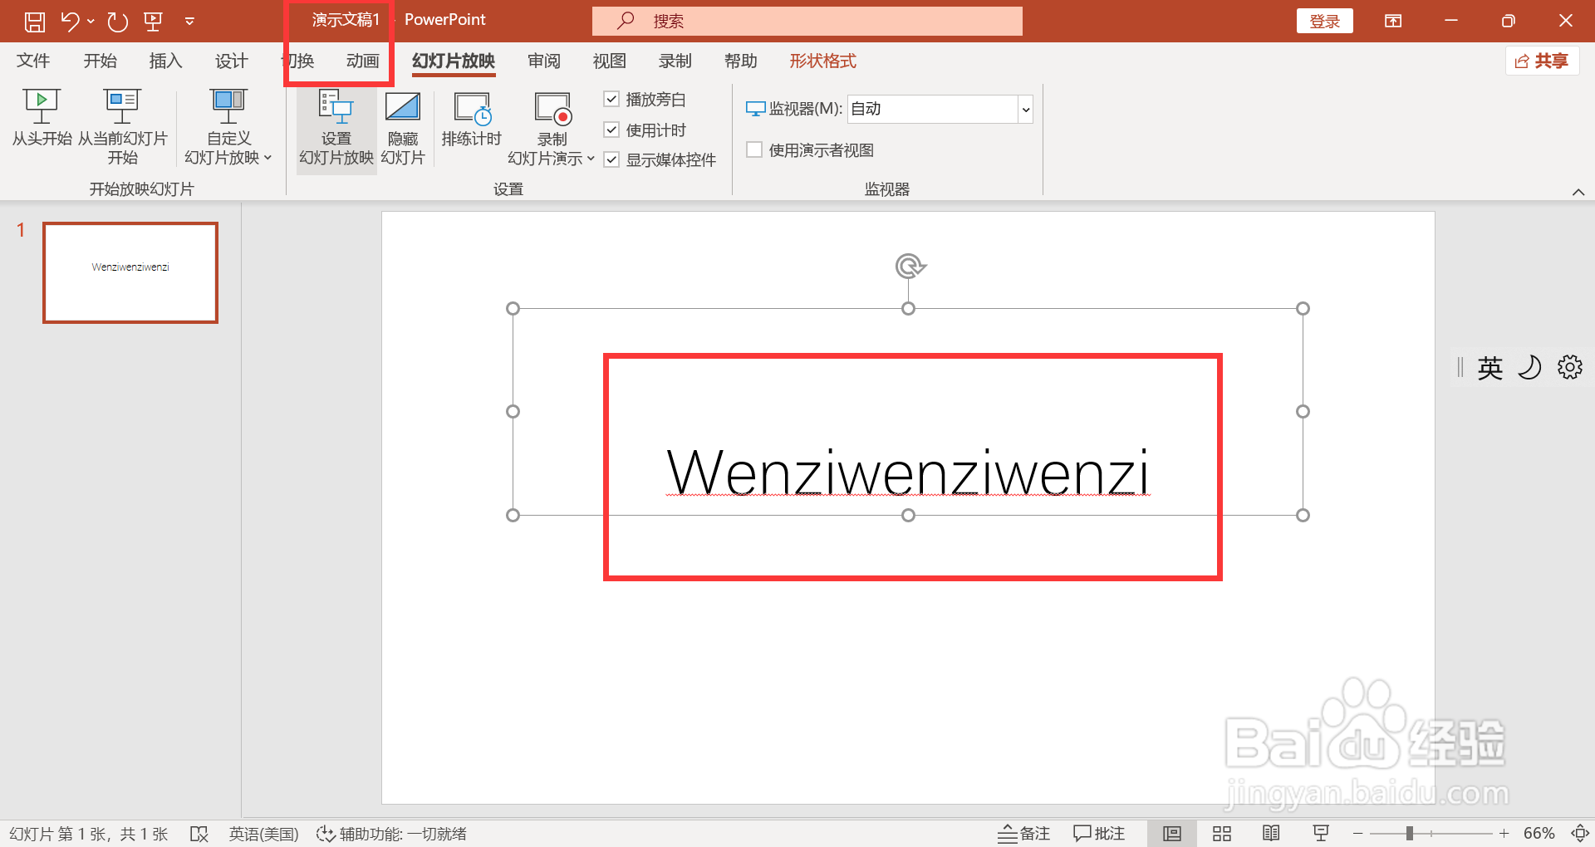The width and height of the screenshot is (1595, 847).
Task: Open the 文件 menu
Action: [x=33, y=61]
